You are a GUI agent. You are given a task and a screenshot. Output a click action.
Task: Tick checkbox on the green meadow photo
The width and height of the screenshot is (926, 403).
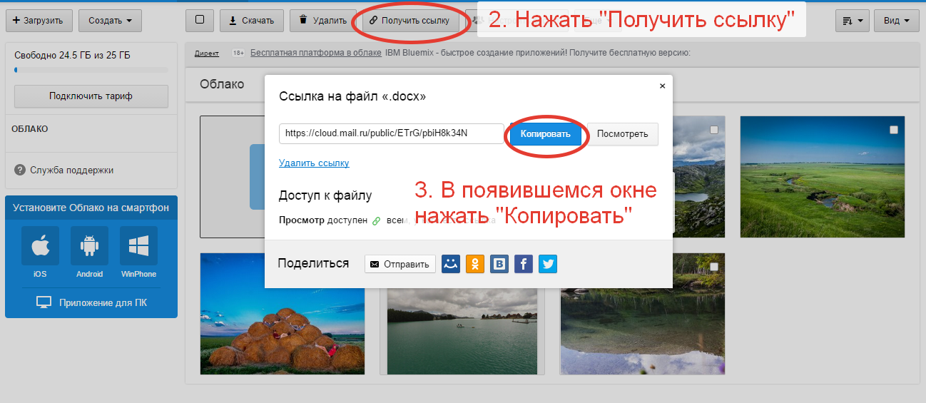click(894, 129)
